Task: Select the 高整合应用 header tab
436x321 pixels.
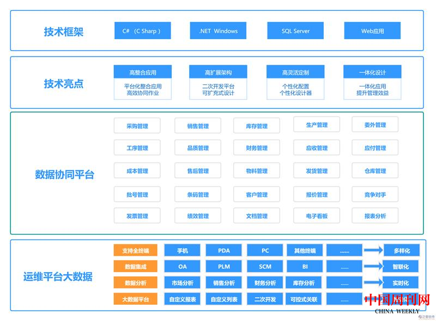Action: pos(142,72)
